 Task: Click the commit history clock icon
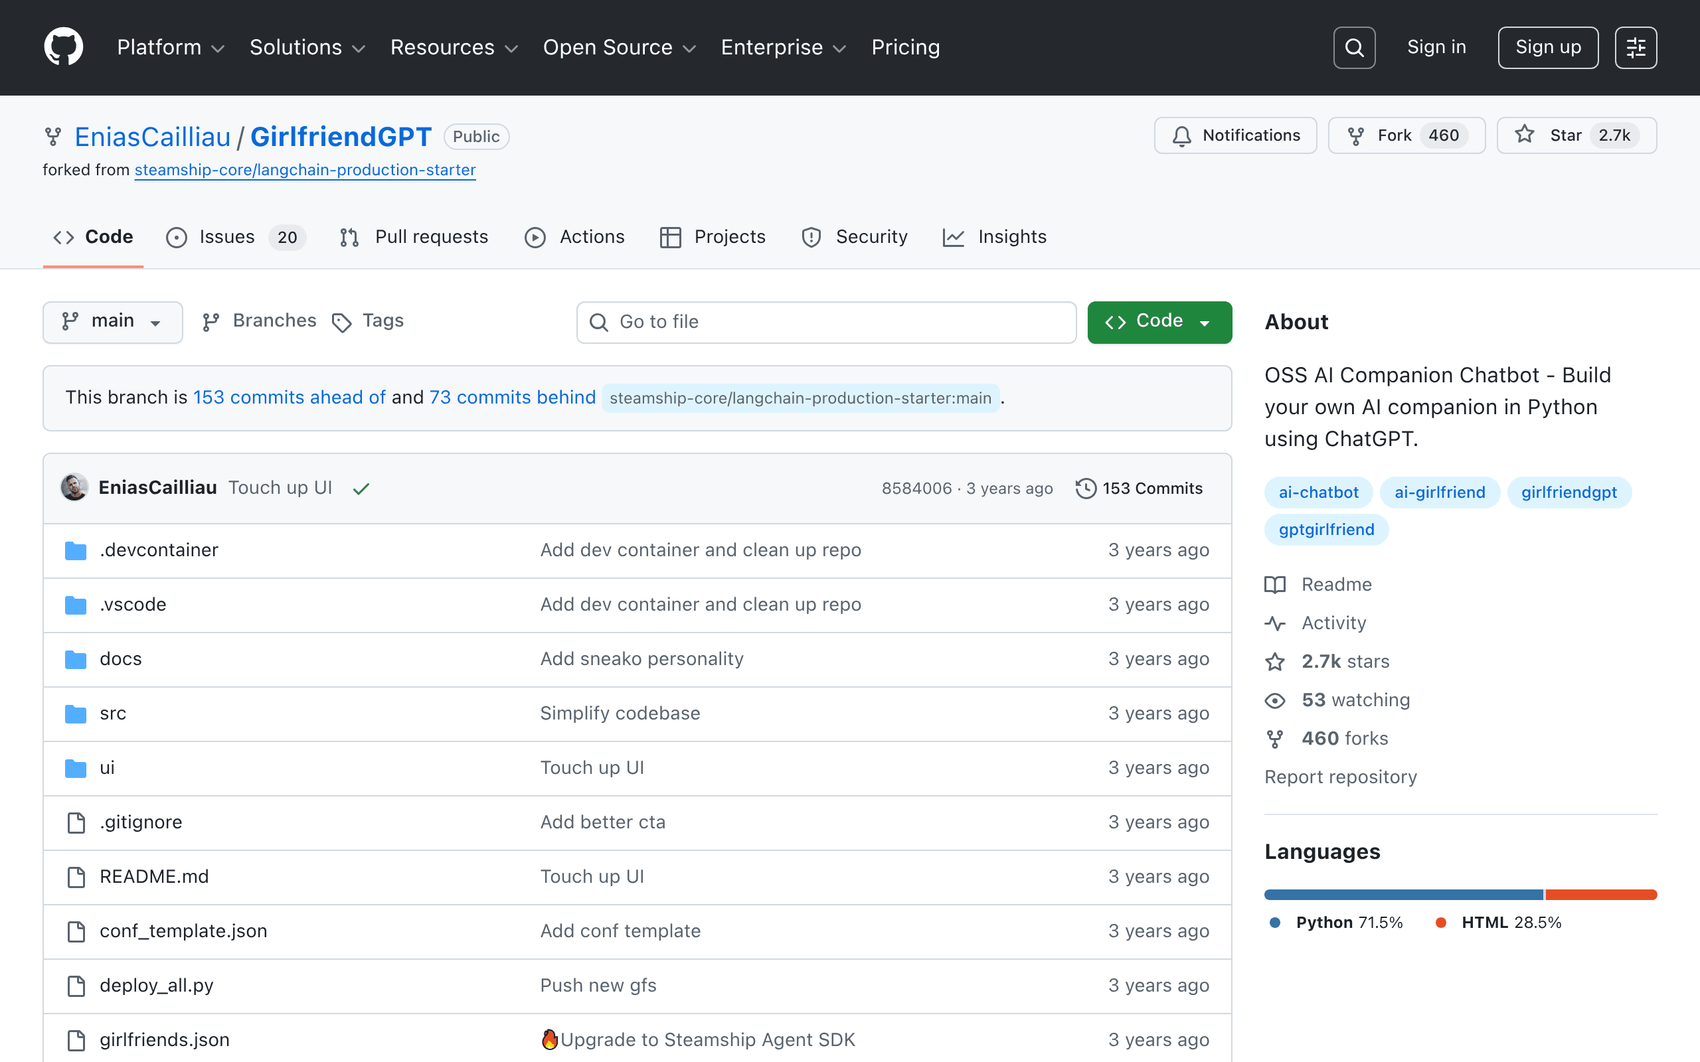tap(1085, 488)
